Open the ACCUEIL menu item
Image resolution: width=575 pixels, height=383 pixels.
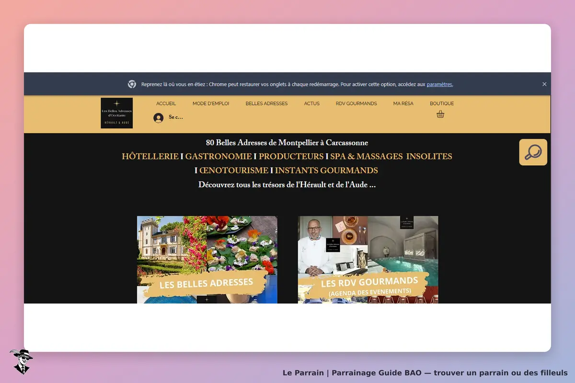pyautogui.click(x=166, y=103)
